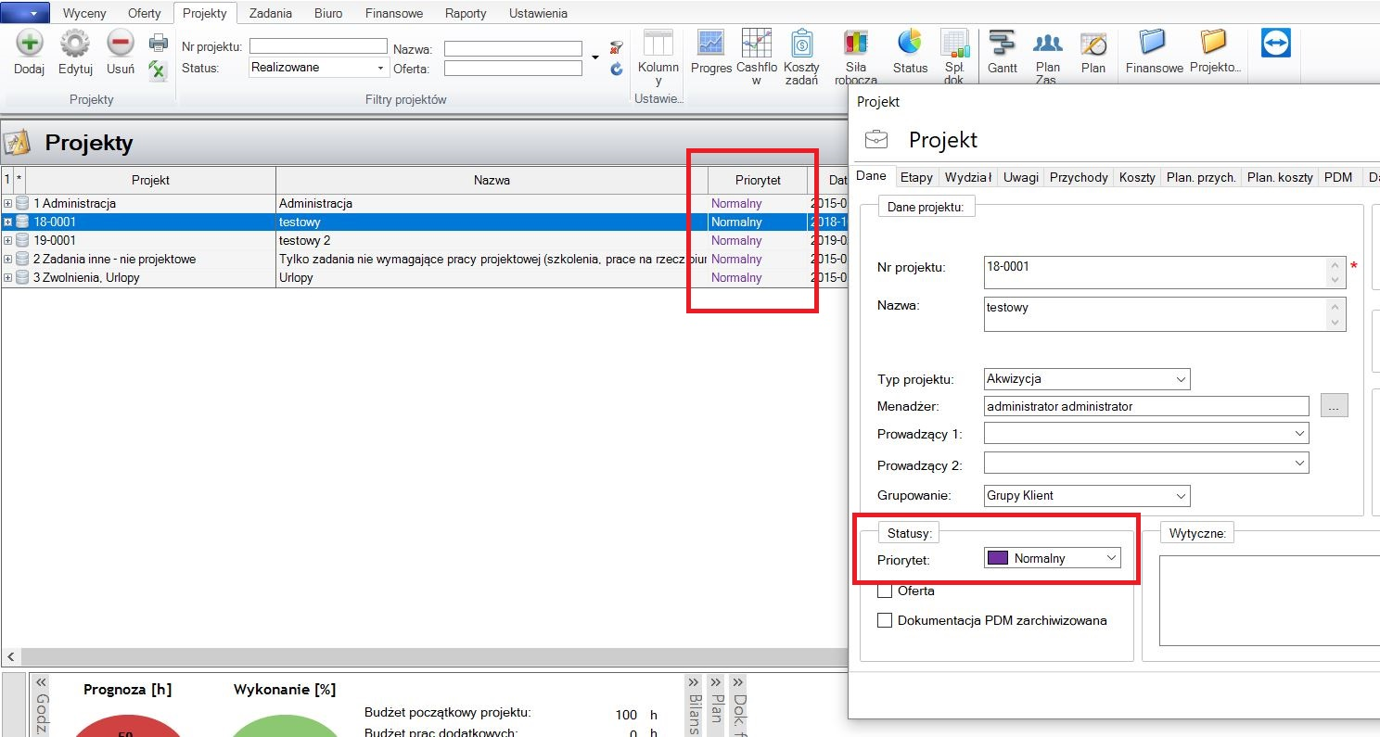Open the Prowadzący 1 dropdown

(x=1299, y=433)
